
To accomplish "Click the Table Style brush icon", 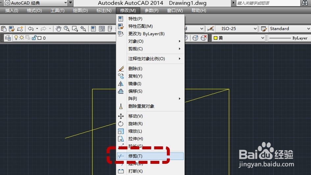I will 264,29.
